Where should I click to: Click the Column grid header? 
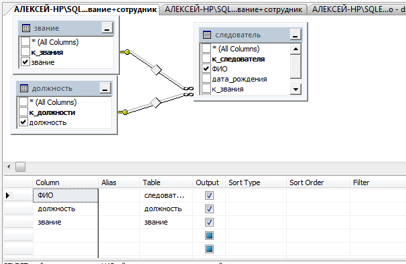(x=66, y=182)
